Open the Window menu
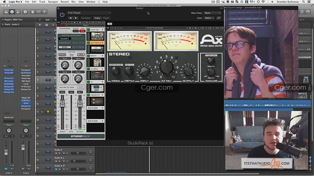This screenshot has height=176, width=314. pyautogui.click(x=91, y=2)
